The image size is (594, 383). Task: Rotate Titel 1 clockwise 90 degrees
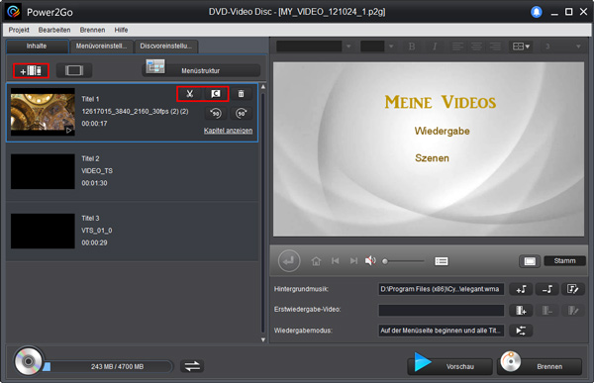(x=242, y=113)
